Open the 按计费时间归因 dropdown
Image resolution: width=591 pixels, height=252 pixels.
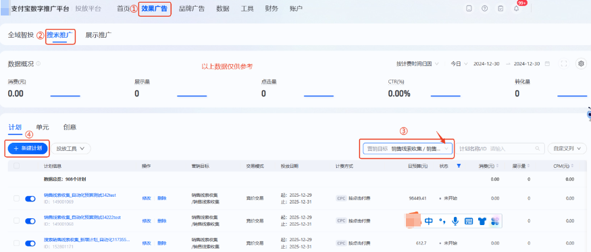(x=417, y=63)
